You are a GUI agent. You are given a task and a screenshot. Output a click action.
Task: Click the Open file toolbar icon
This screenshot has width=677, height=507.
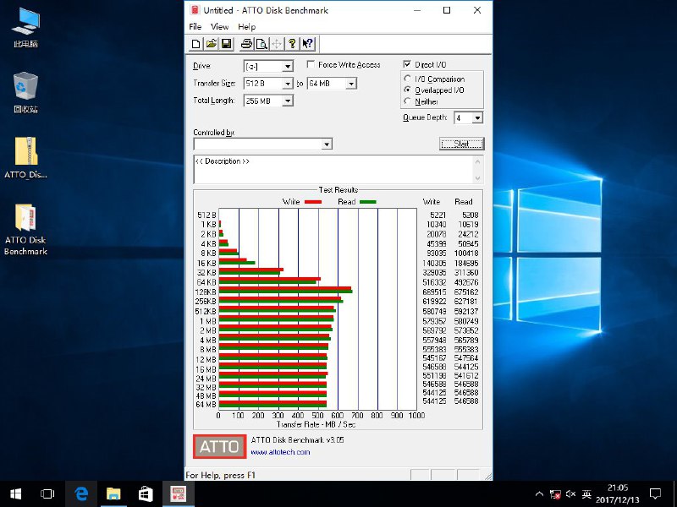point(211,44)
